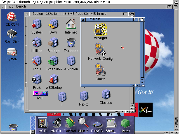Click System window scroll up arrow

[x=132, y=106]
